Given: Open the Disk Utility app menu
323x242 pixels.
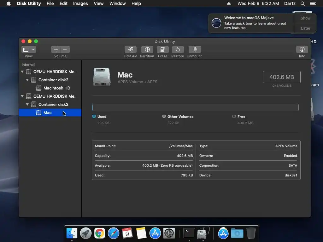Looking at the screenshot, I should 29,3.
